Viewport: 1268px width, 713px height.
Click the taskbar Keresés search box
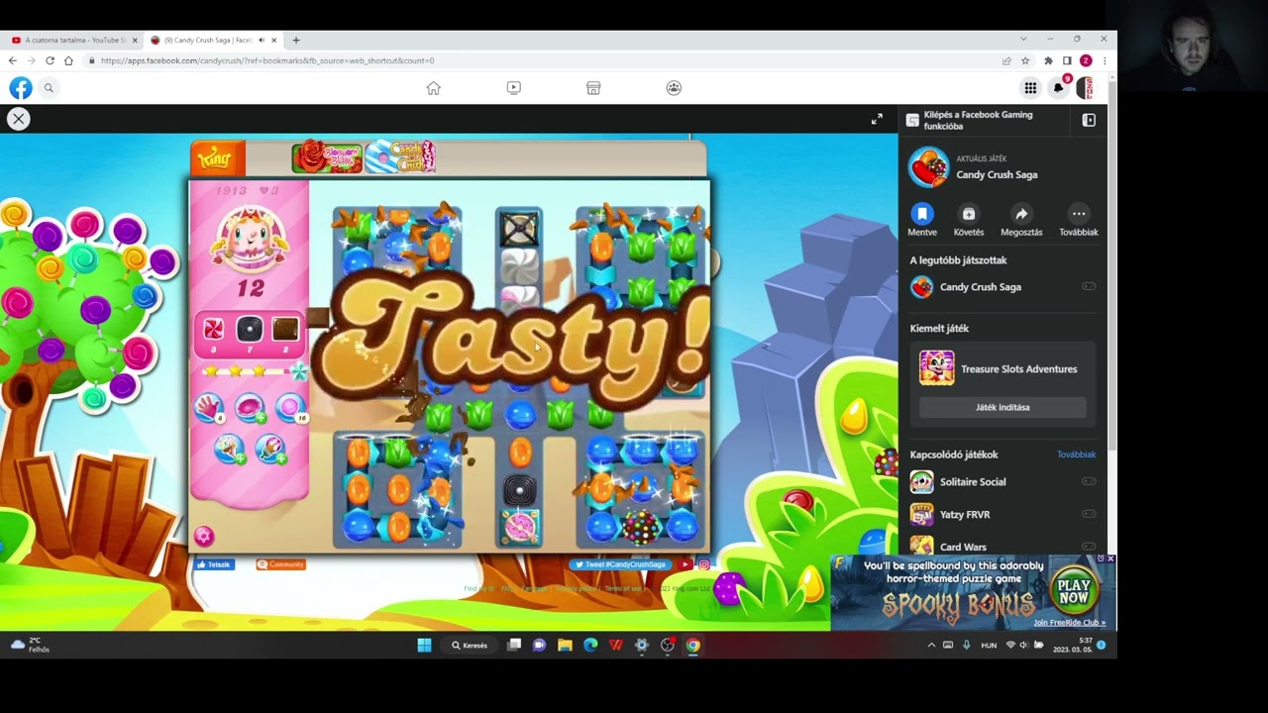tap(471, 645)
